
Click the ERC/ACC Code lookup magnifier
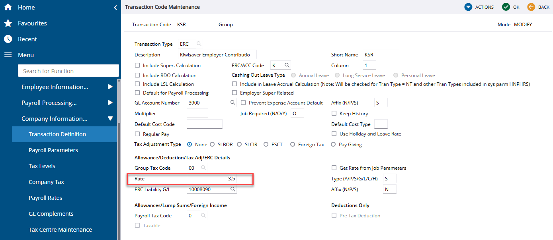click(286, 65)
